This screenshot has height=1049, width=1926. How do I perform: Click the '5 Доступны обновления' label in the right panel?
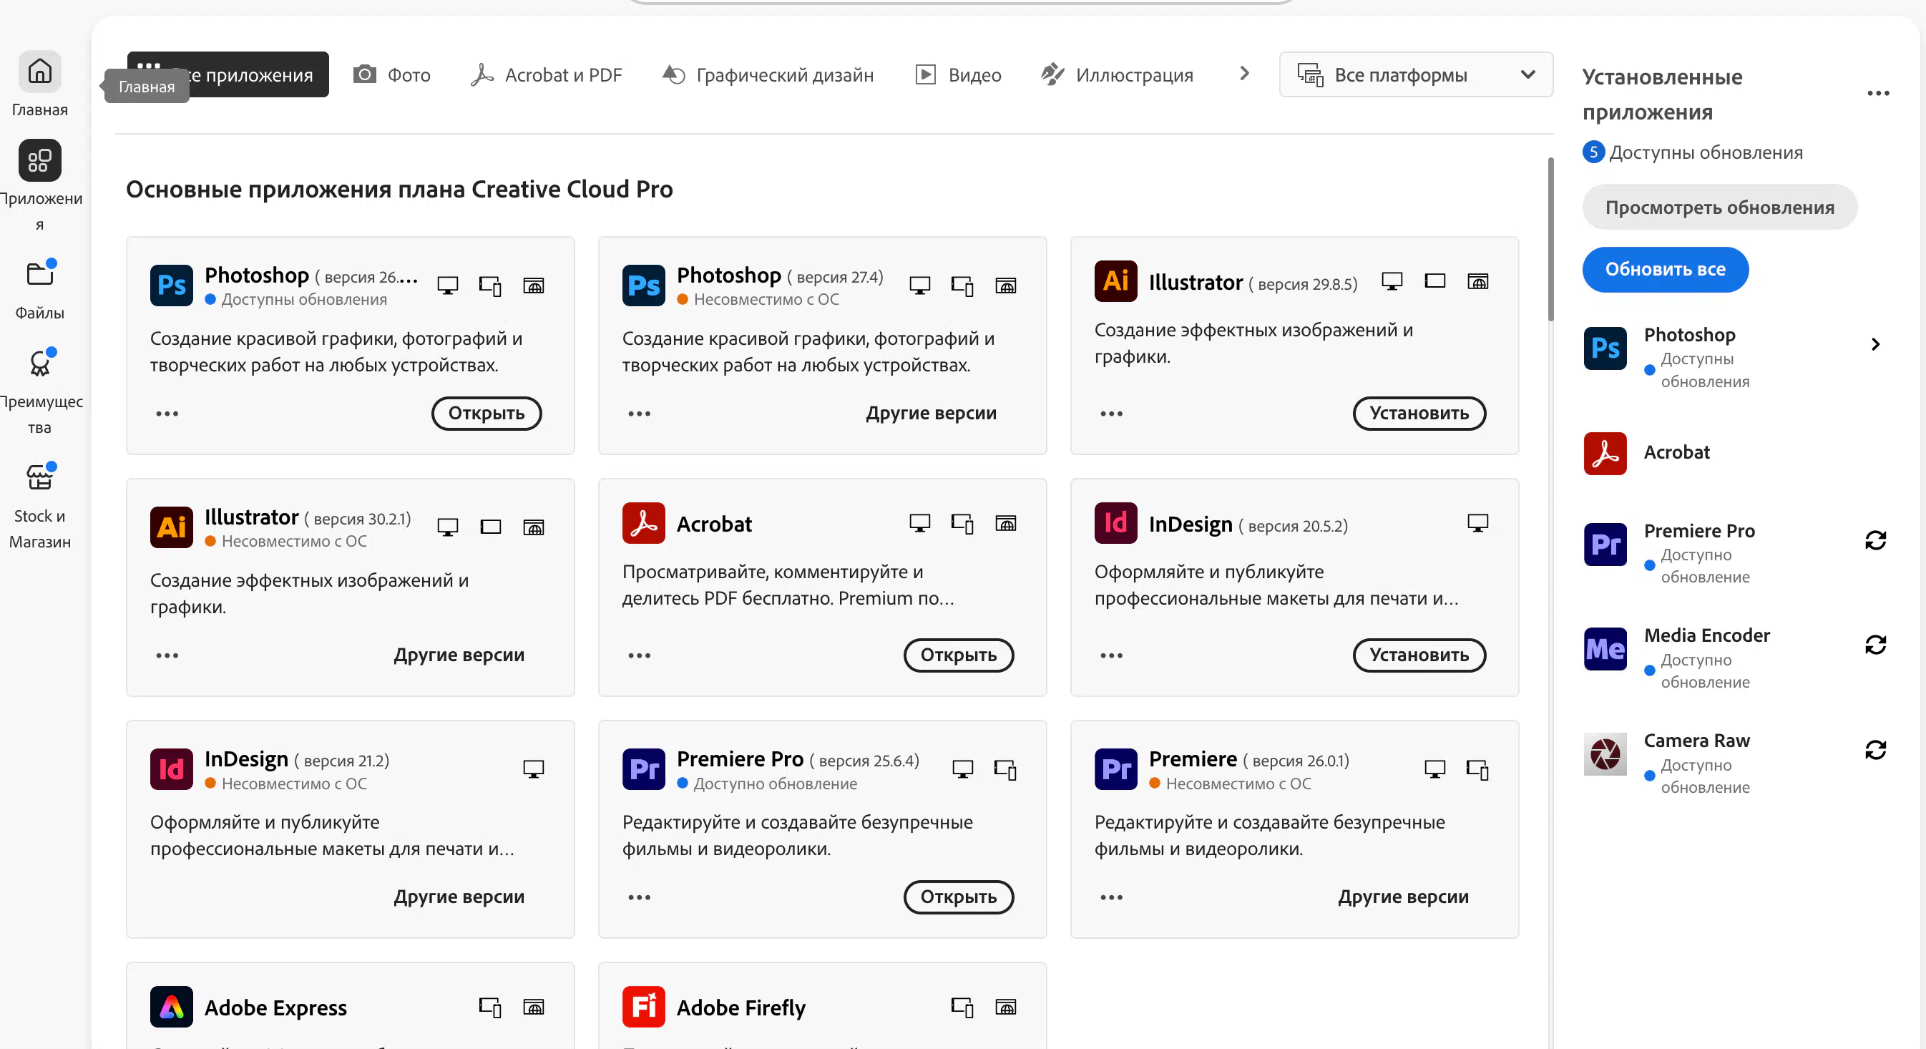(1693, 152)
